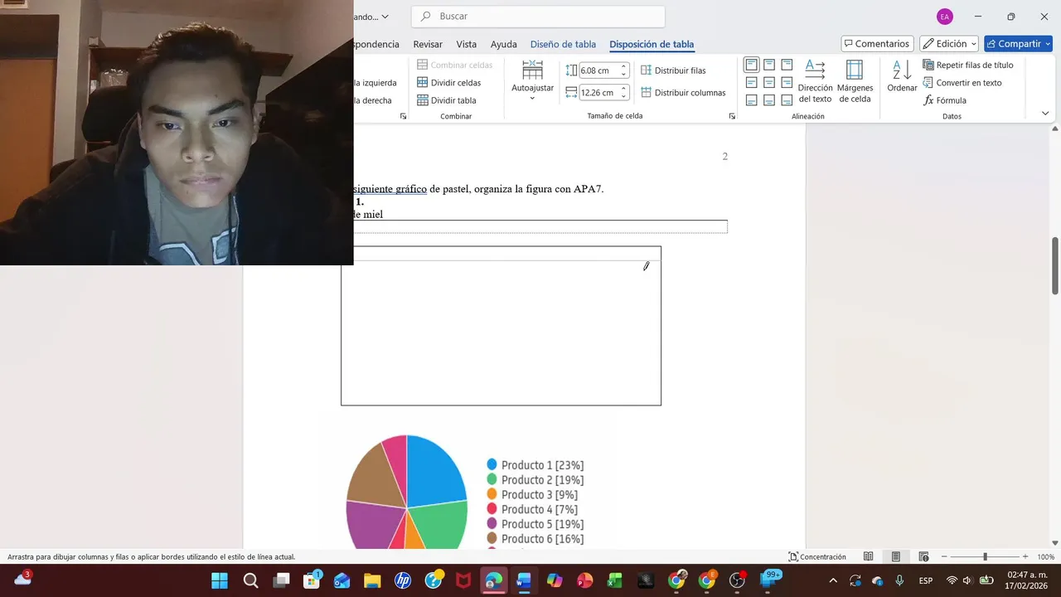
Task: Decrease column width with down stepper
Action: [624, 97]
